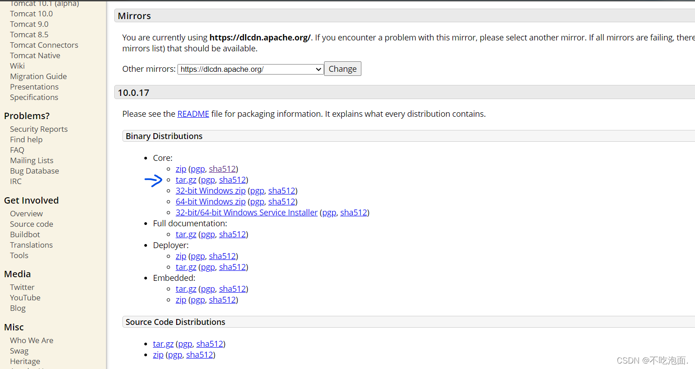The image size is (695, 369).
Task: Open sha512 for the 32-bit Windows zip
Action: pyautogui.click(x=282, y=191)
